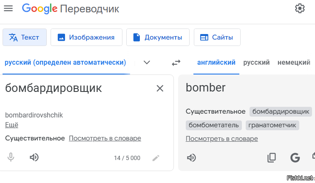This screenshot has height=183, width=315.
Task: Select the 'Текст' translation mode
Action: click(25, 37)
